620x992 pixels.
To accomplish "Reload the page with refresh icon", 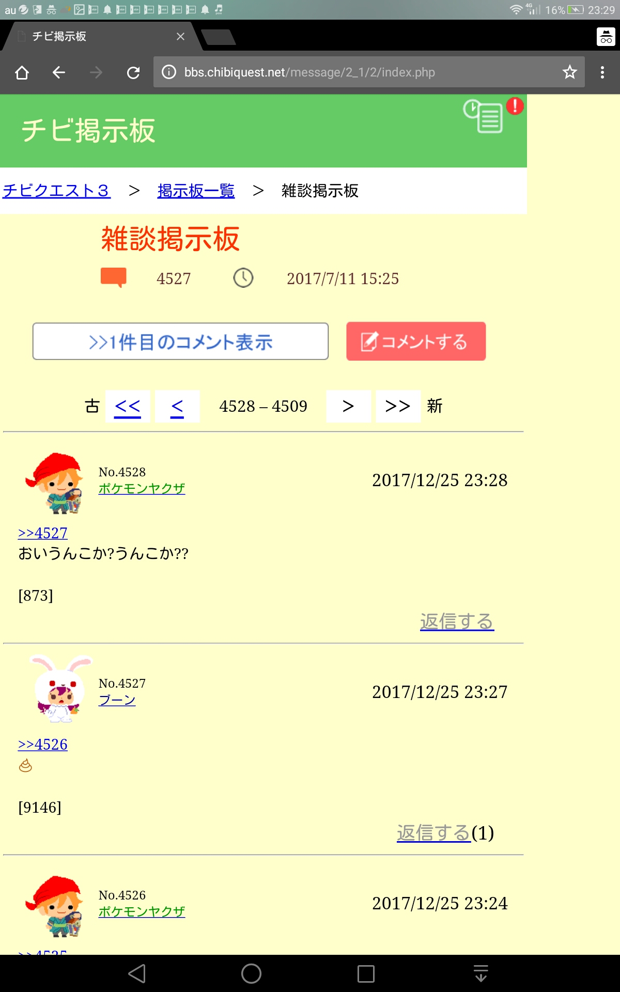I will pos(133,72).
